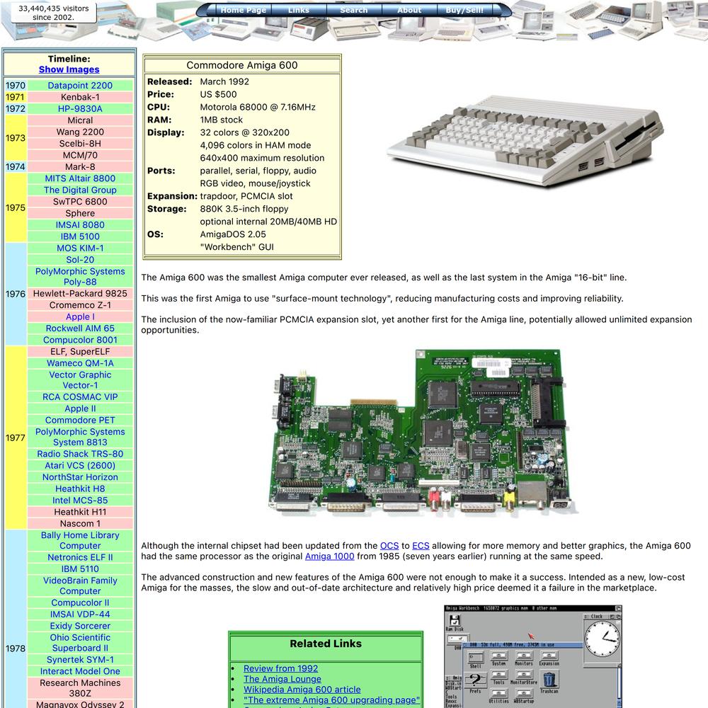Image resolution: width=708 pixels, height=708 pixels.
Task: Open Wikipedia Amiga 600 article link
Action: tap(302, 690)
